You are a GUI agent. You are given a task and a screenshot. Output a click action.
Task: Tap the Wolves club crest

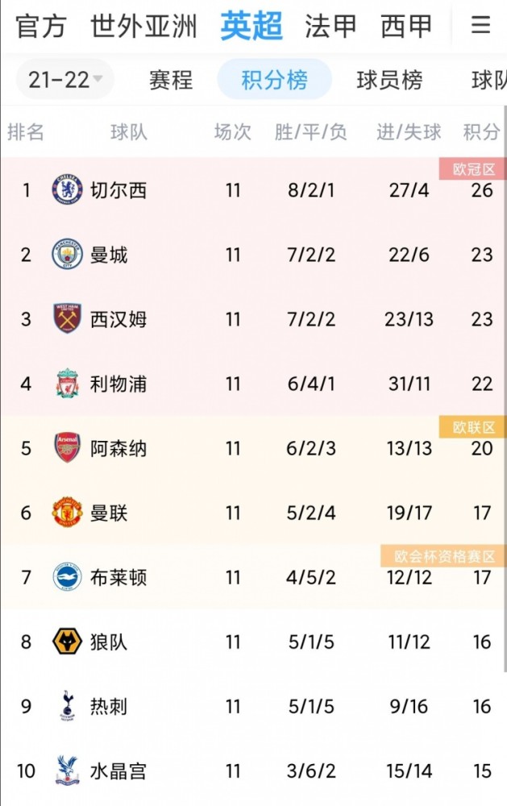68,642
